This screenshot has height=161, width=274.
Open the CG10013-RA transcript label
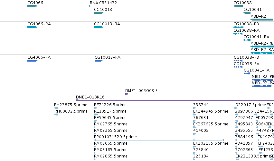(107, 24)
